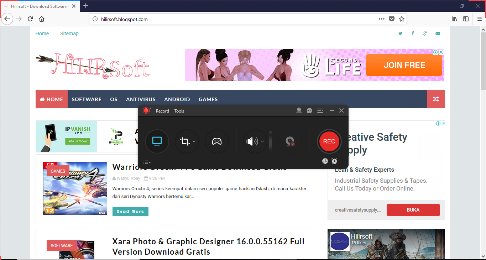
Task: Switch to the ANTIVIRUS tab in navbar
Action: click(141, 99)
